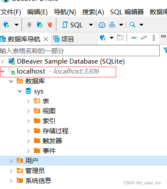Expand the 视图 views node
Viewport: 167px width, 189px height.
pyautogui.click(x=28, y=111)
